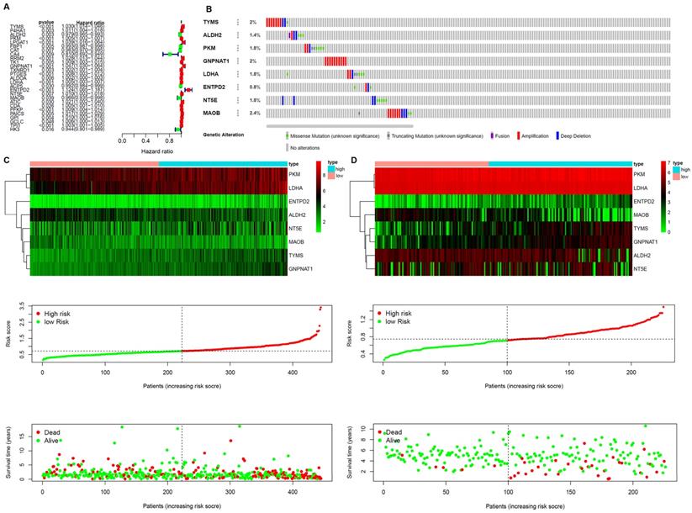Select the panel D label

pyautogui.click(x=356, y=160)
